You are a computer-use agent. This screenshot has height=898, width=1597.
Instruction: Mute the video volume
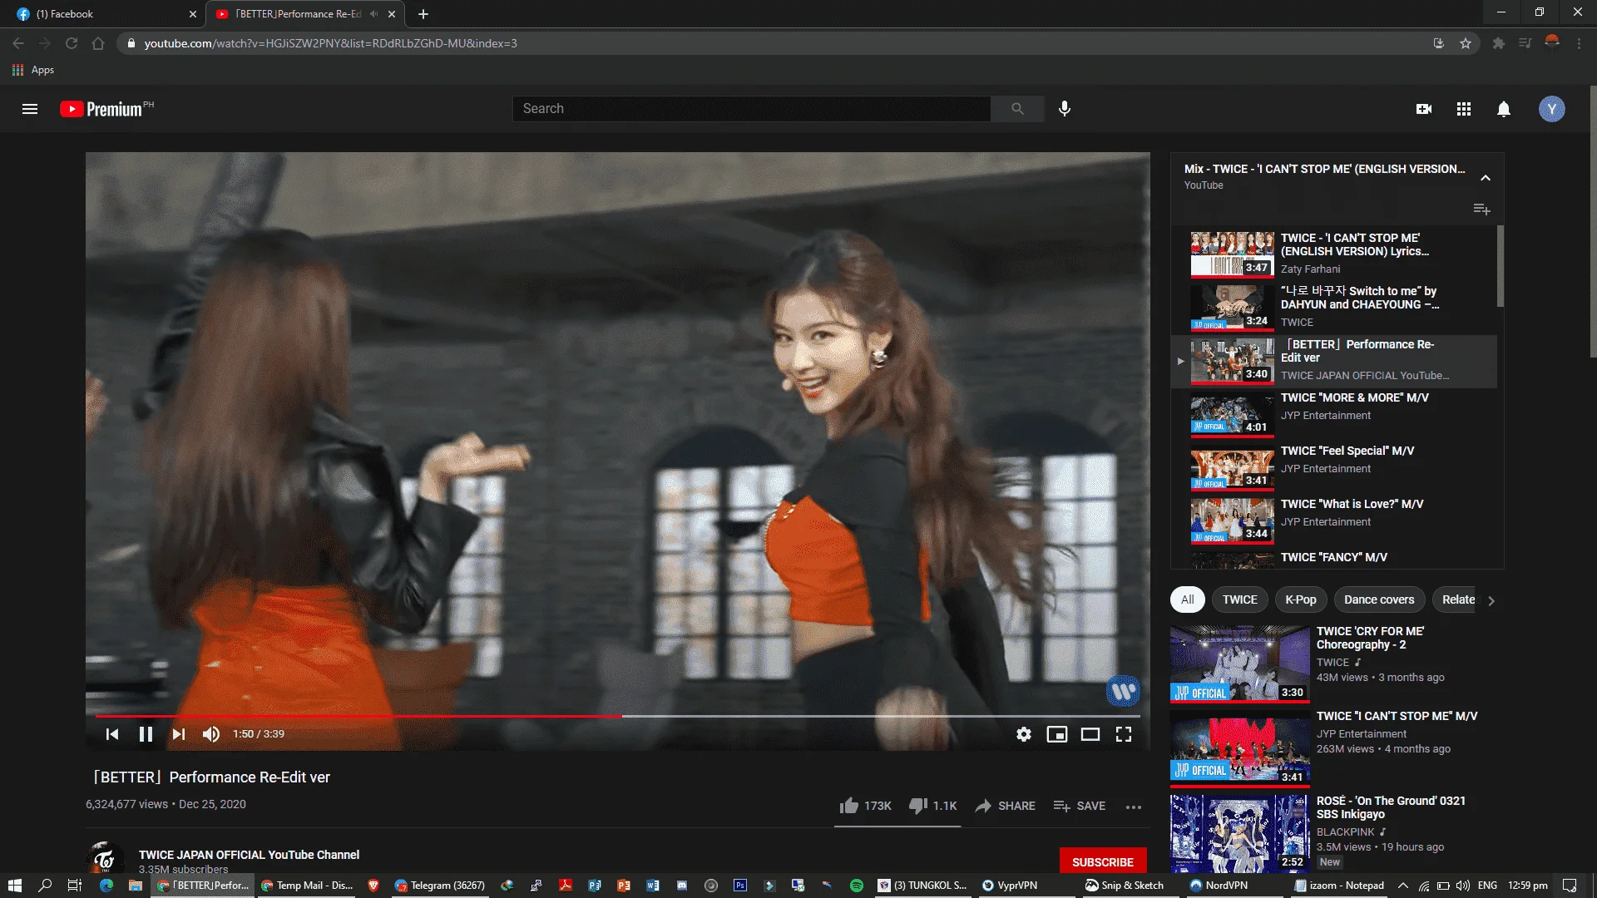pyautogui.click(x=211, y=734)
